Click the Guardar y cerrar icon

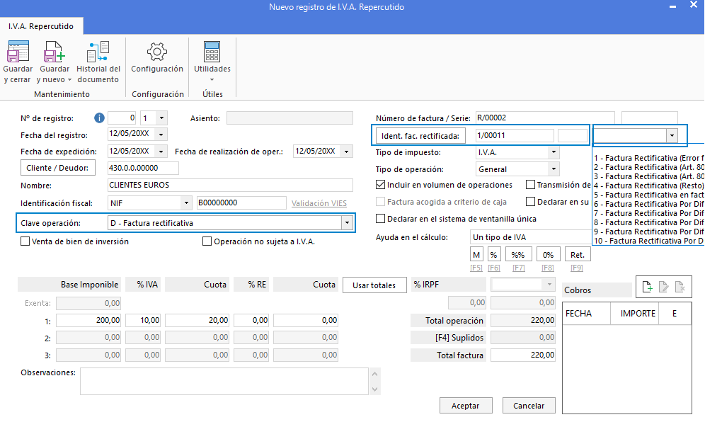point(18,51)
